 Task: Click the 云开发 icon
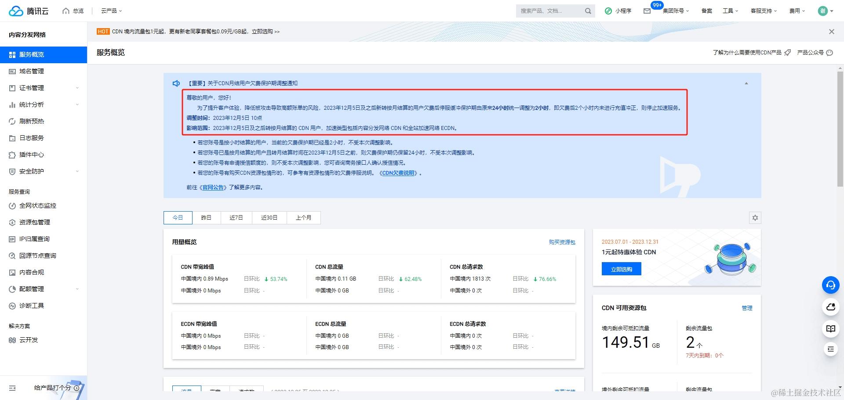(x=12, y=340)
